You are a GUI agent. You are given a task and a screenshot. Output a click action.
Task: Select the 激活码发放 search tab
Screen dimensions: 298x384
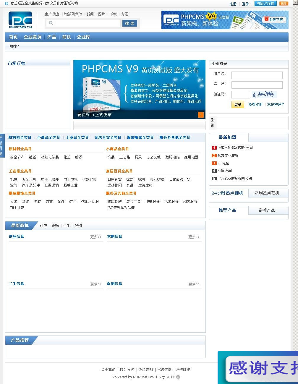pyautogui.click(x=73, y=14)
